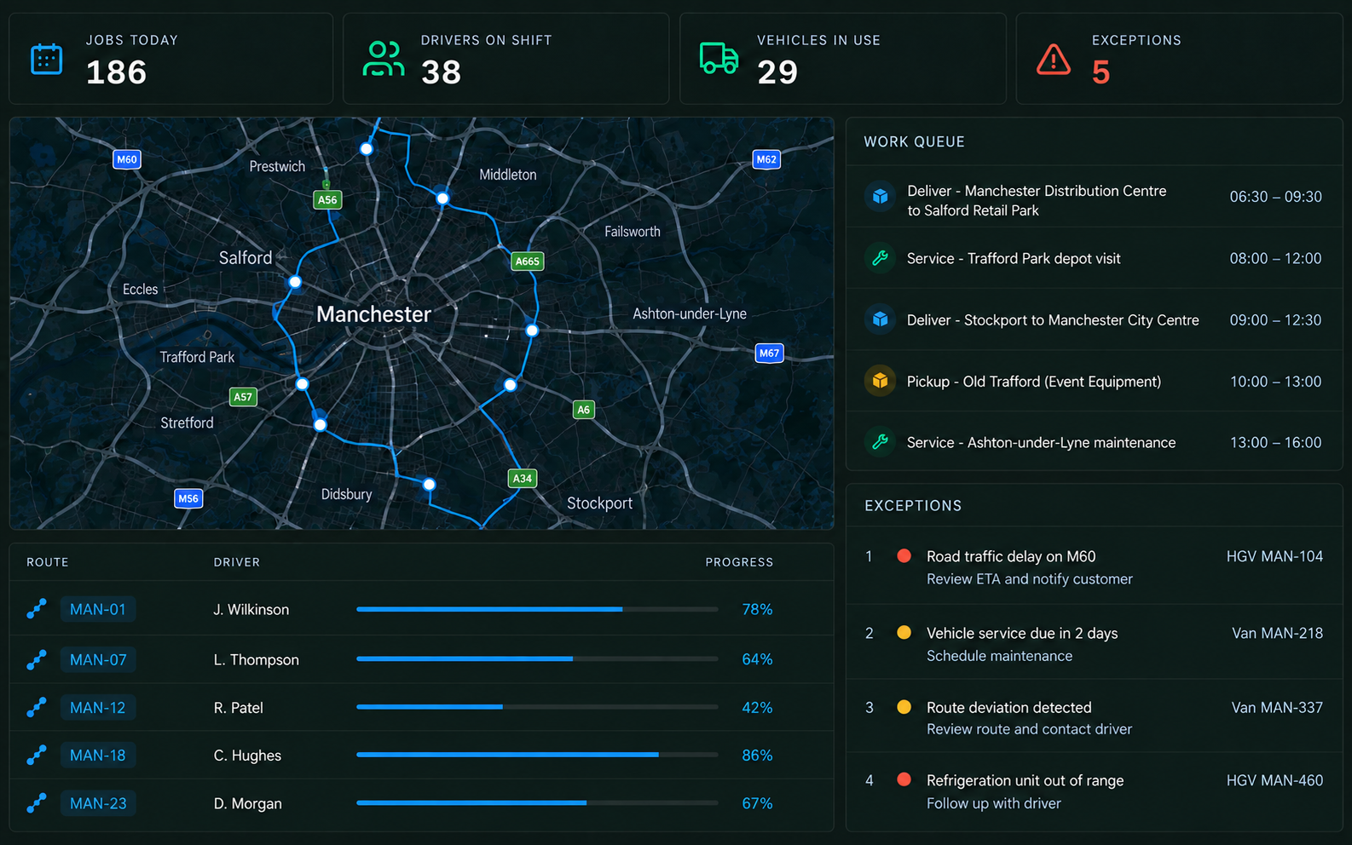The height and width of the screenshot is (845, 1352).
Task: Click the route icon beside MAN-23
Action: click(x=37, y=802)
